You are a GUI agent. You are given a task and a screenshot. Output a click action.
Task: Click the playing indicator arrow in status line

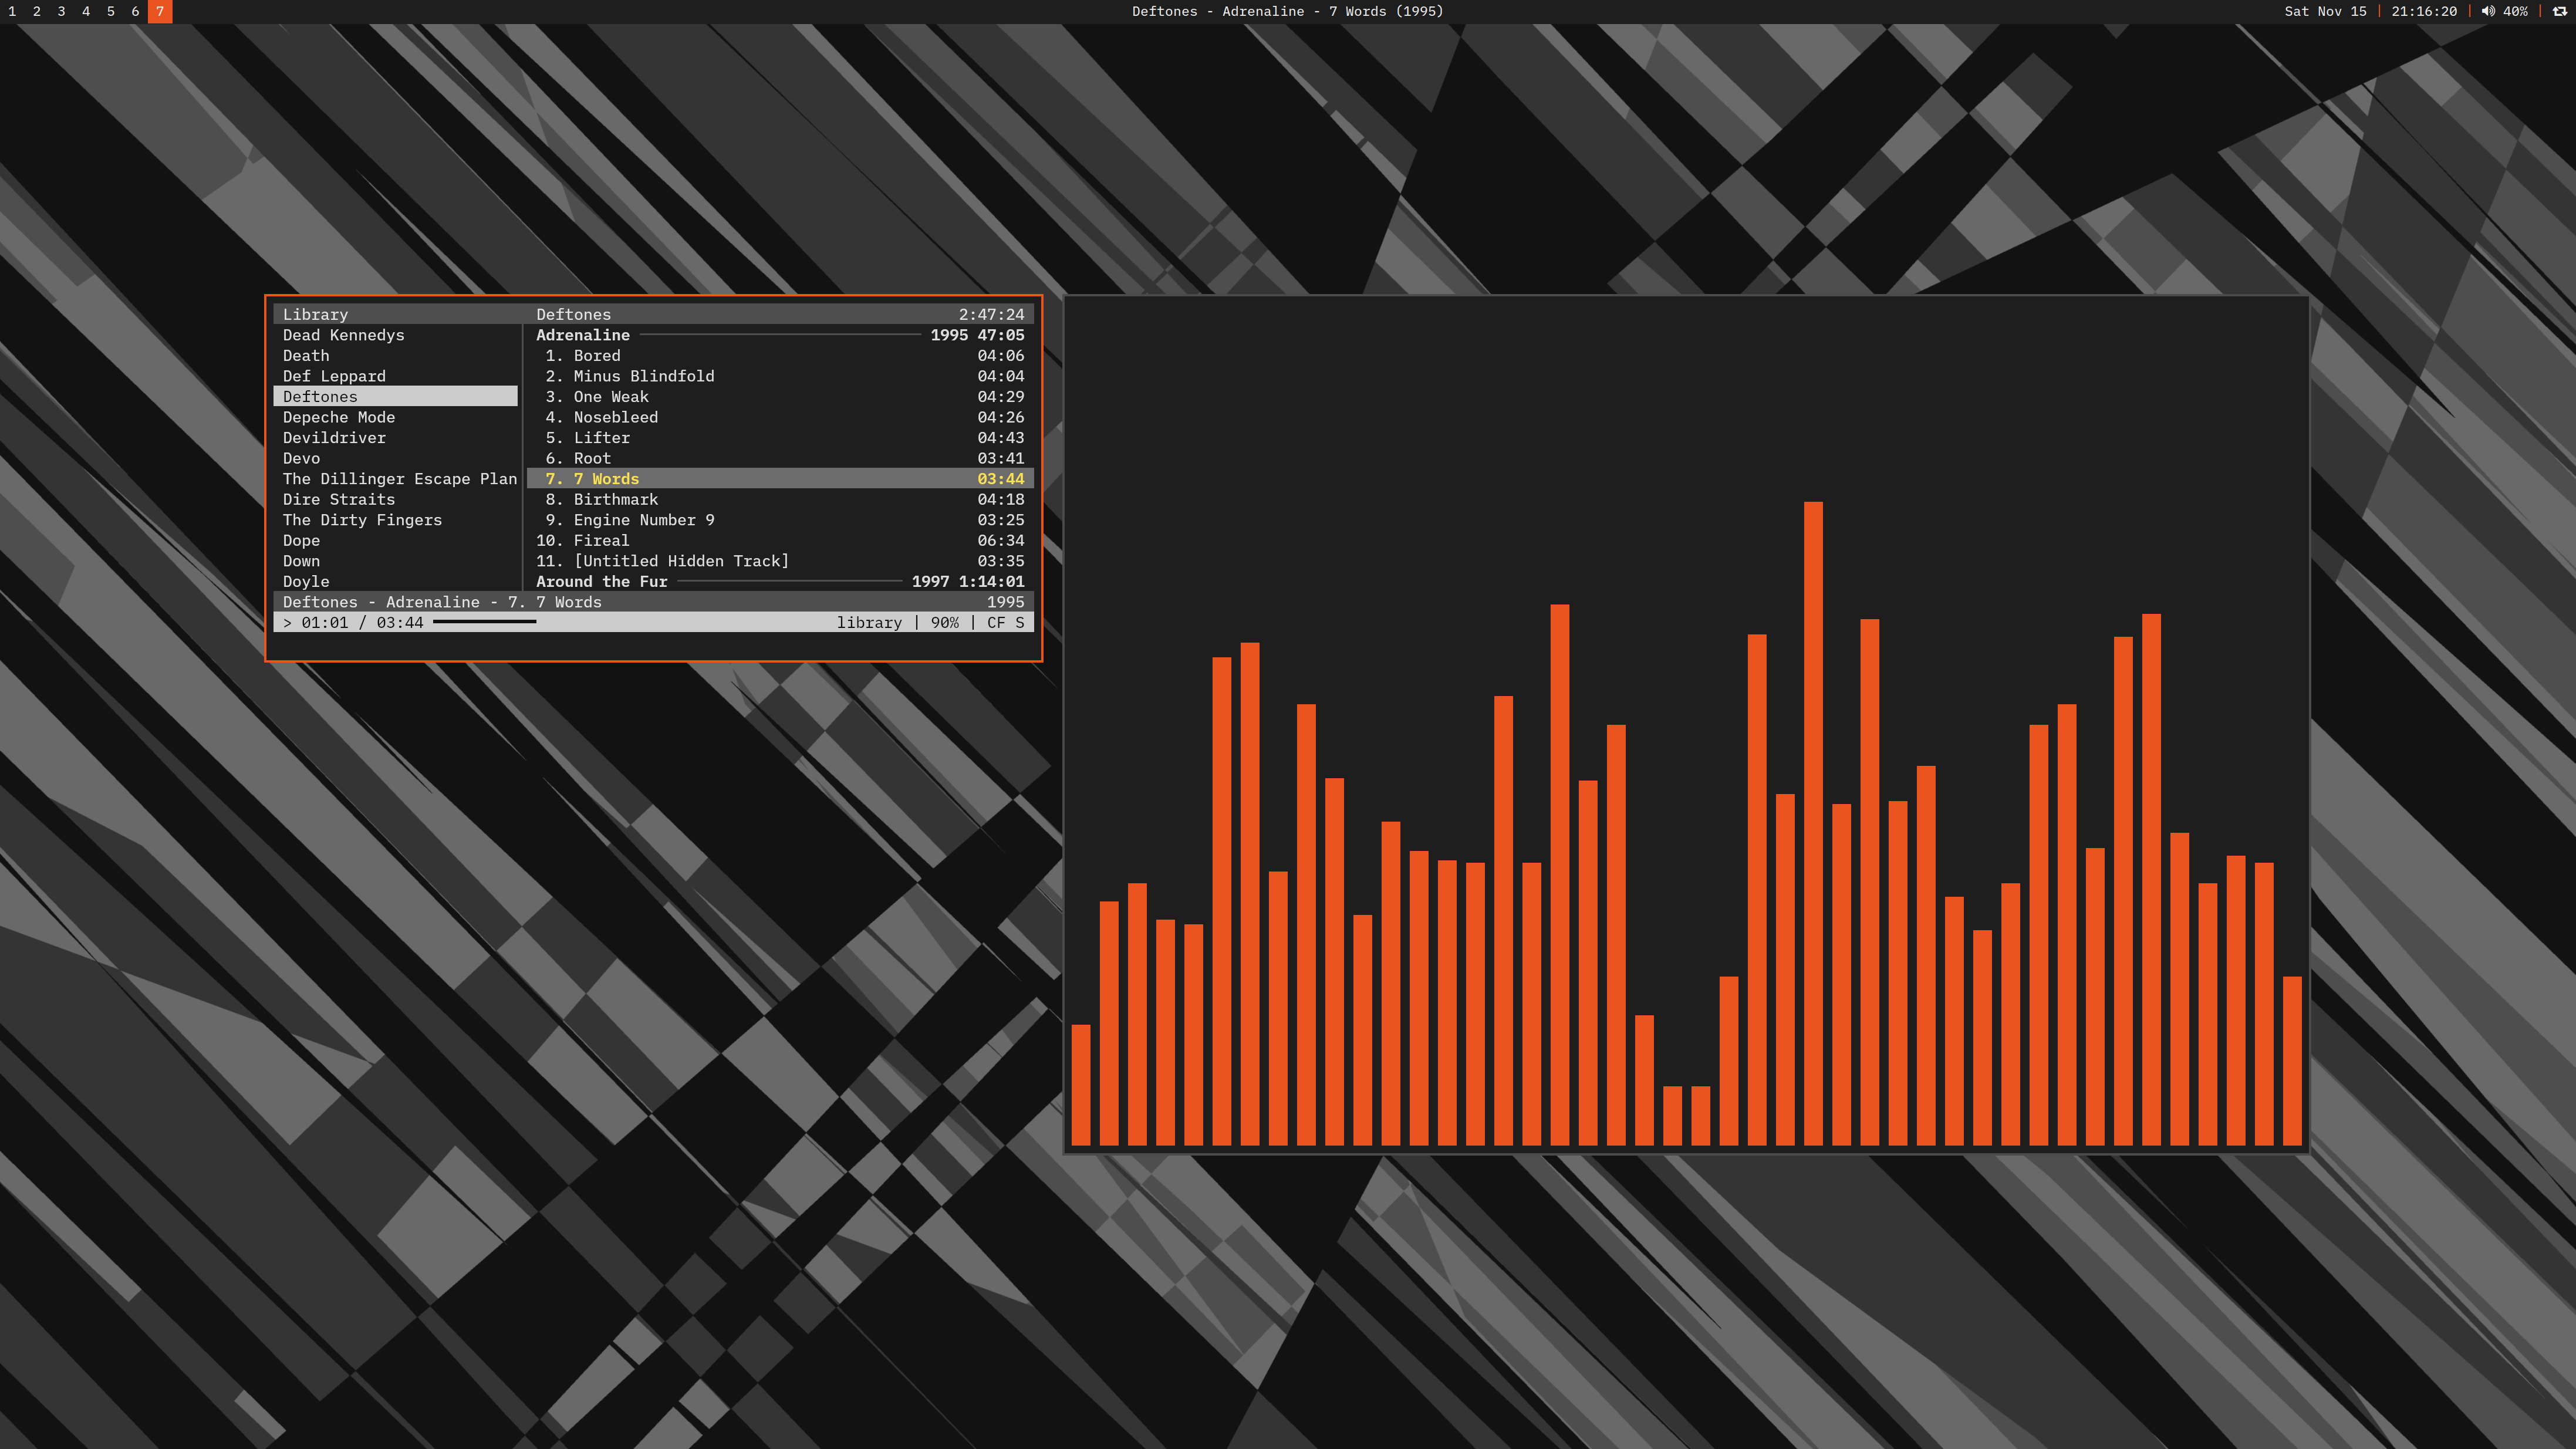point(288,622)
